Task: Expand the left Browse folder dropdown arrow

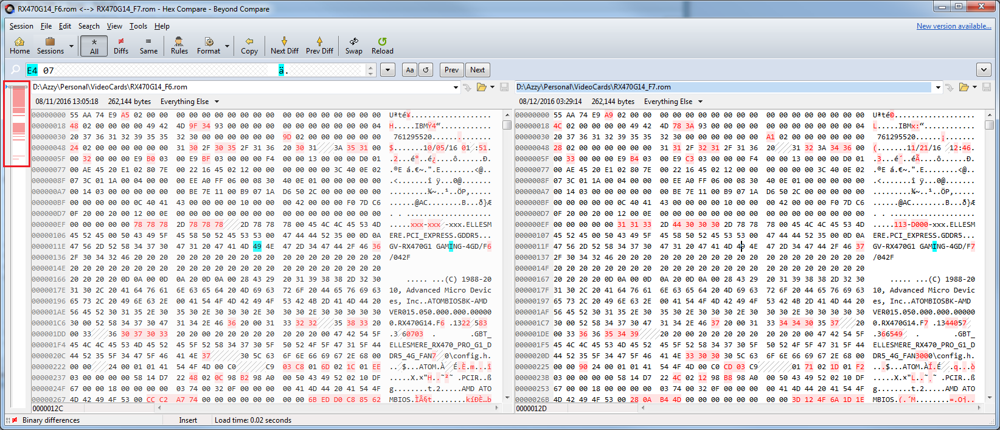Action: click(492, 87)
